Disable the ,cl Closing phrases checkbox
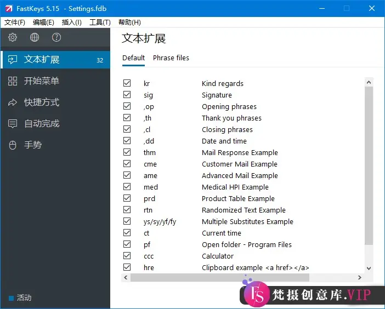 [x=127, y=129]
